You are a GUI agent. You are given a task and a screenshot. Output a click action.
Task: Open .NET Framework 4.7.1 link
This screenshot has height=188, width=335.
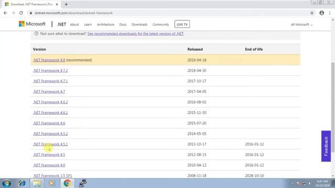coord(50,81)
